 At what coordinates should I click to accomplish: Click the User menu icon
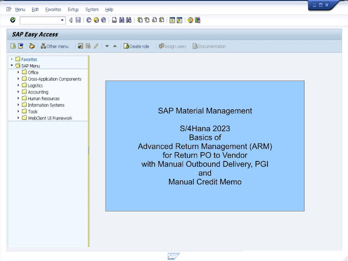point(13,46)
